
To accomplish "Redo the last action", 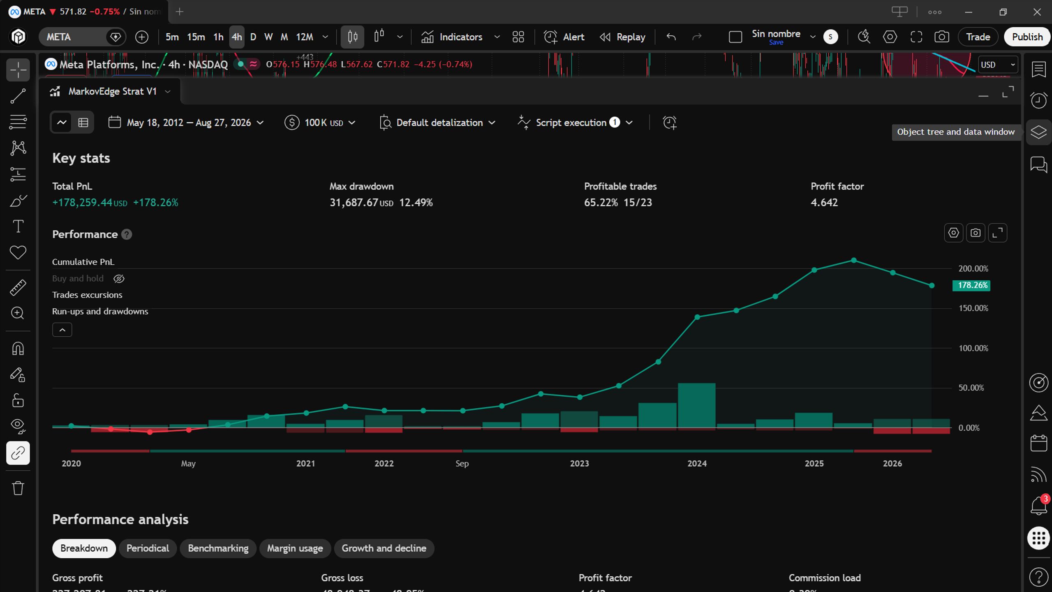I will click(697, 37).
